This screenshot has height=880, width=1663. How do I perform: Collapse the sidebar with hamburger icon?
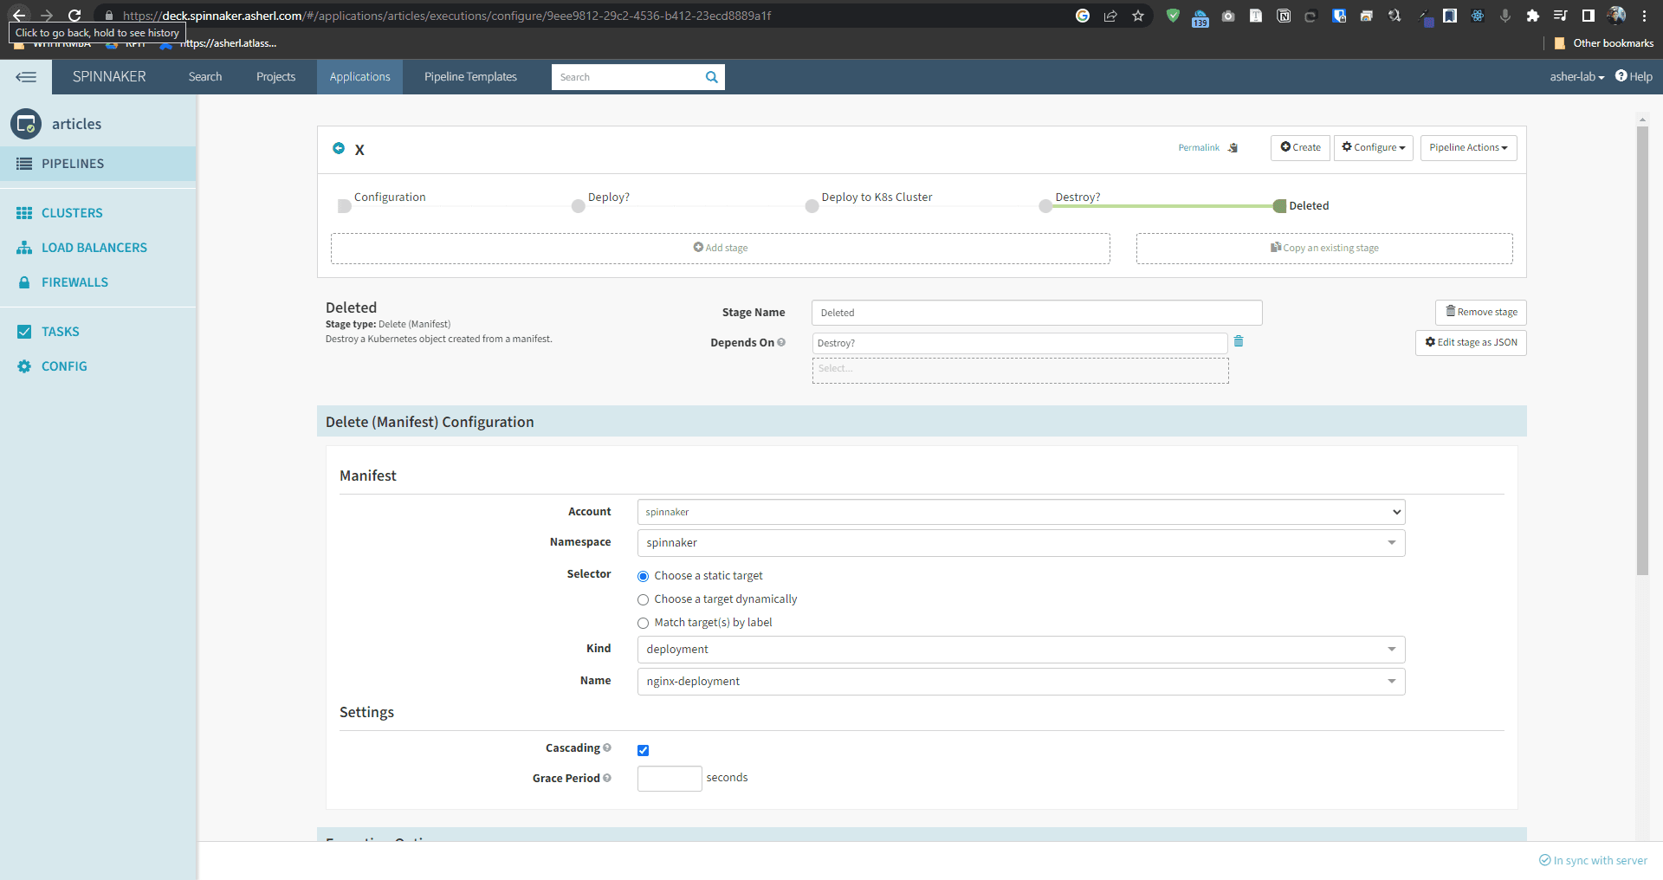point(26,77)
